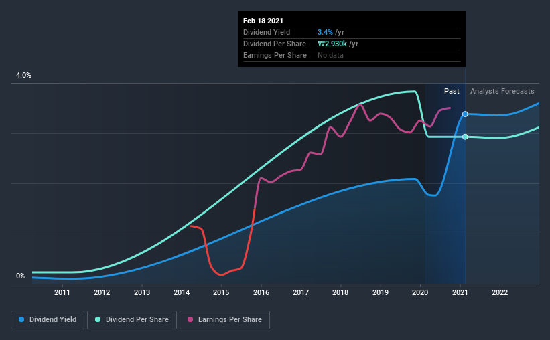Screen dimensions: 550x340
Task: Click the teal Dividend Per Share data point marker
Action: 465,137
